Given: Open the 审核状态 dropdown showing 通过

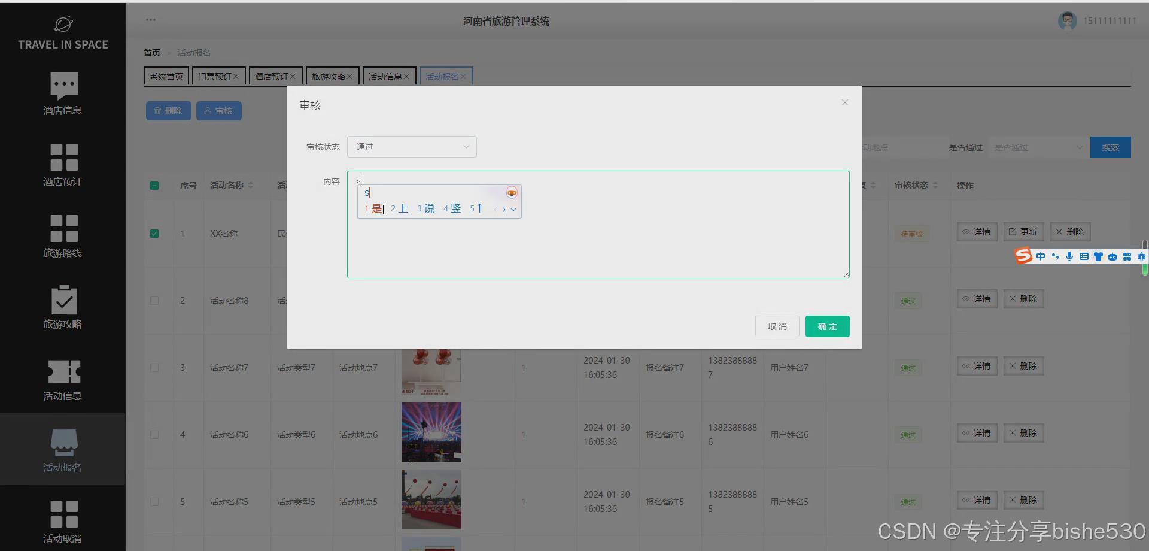Looking at the screenshot, I should click(412, 147).
